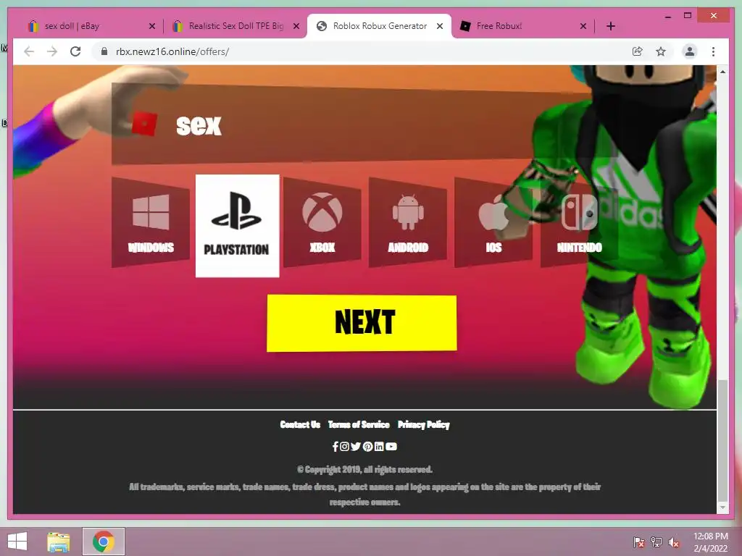Open the Facebook footer icon
The width and height of the screenshot is (742, 556).
point(335,446)
